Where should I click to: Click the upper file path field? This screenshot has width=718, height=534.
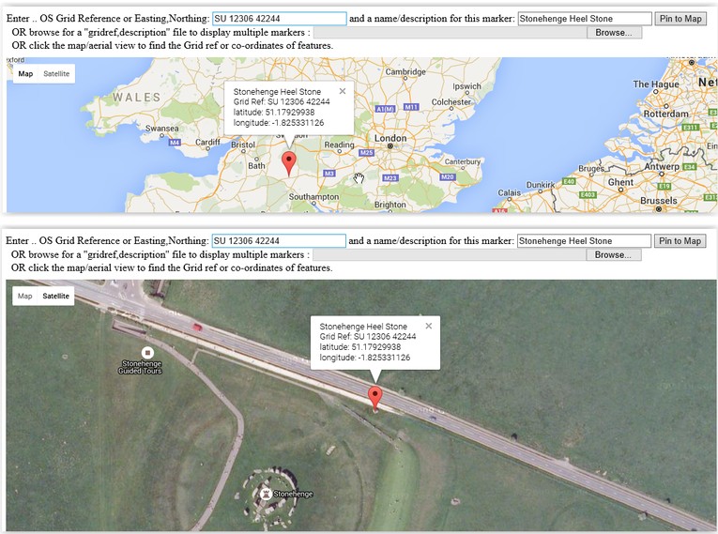(451, 33)
